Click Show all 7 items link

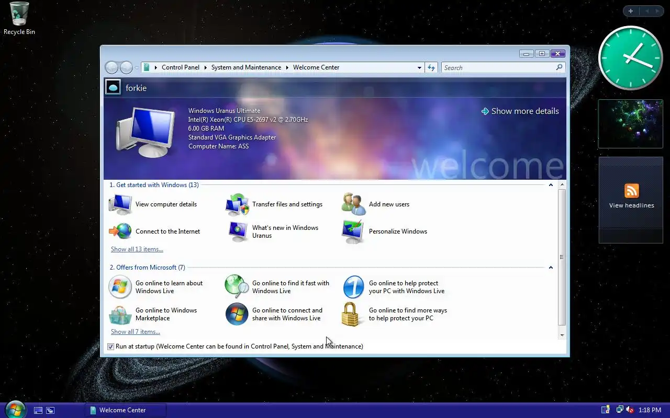click(136, 332)
